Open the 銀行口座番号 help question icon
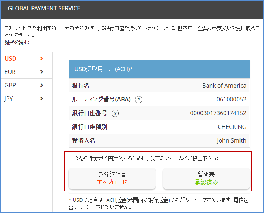The width and height of the screenshot is (264, 213). (x=115, y=113)
